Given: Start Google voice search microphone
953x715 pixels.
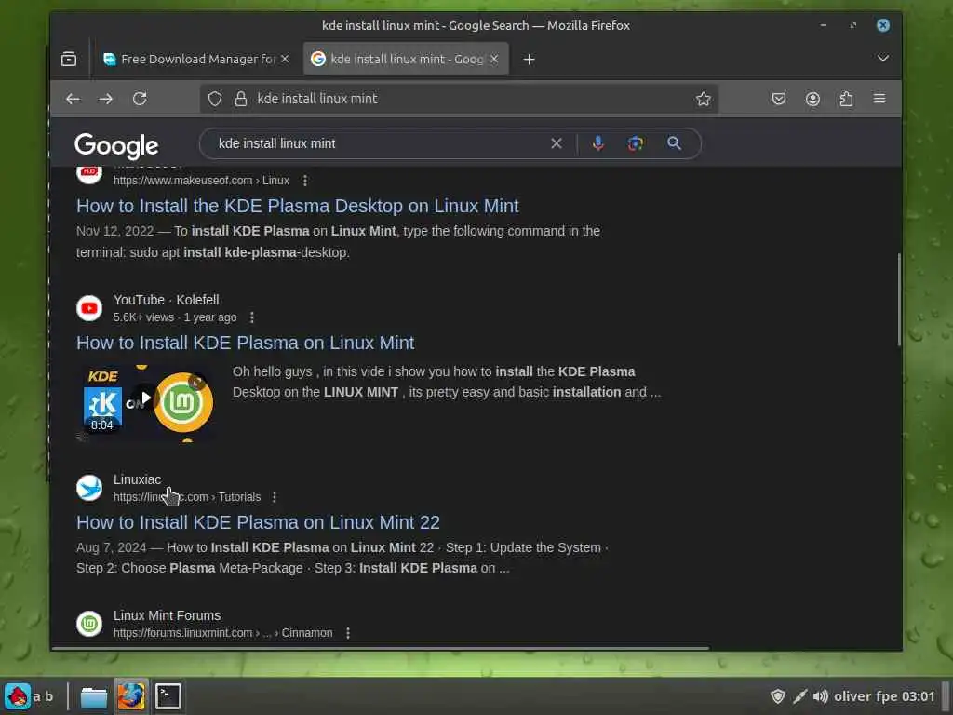Looking at the screenshot, I should pos(598,143).
